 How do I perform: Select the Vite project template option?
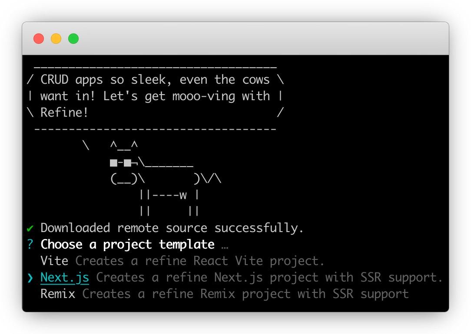pyautogui.click(x=54, y=261)
